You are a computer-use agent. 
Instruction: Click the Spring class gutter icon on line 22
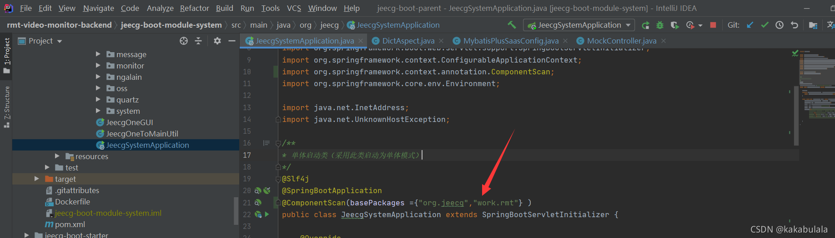[258, 214]
